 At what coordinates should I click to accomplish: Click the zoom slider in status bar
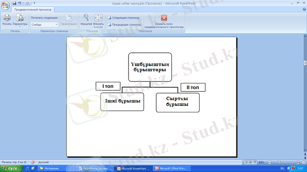pos(280,162)
